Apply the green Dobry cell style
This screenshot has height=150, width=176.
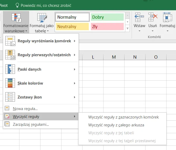107,17
